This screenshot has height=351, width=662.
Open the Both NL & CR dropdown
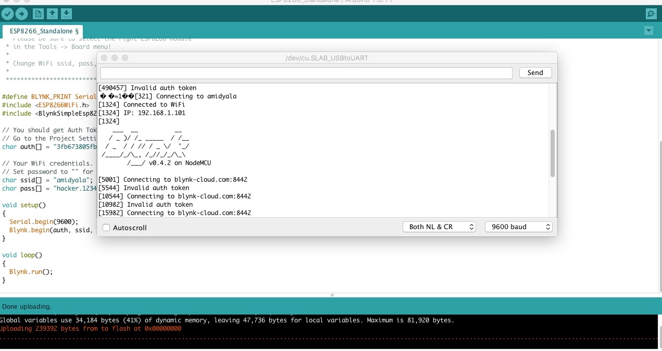439,227
